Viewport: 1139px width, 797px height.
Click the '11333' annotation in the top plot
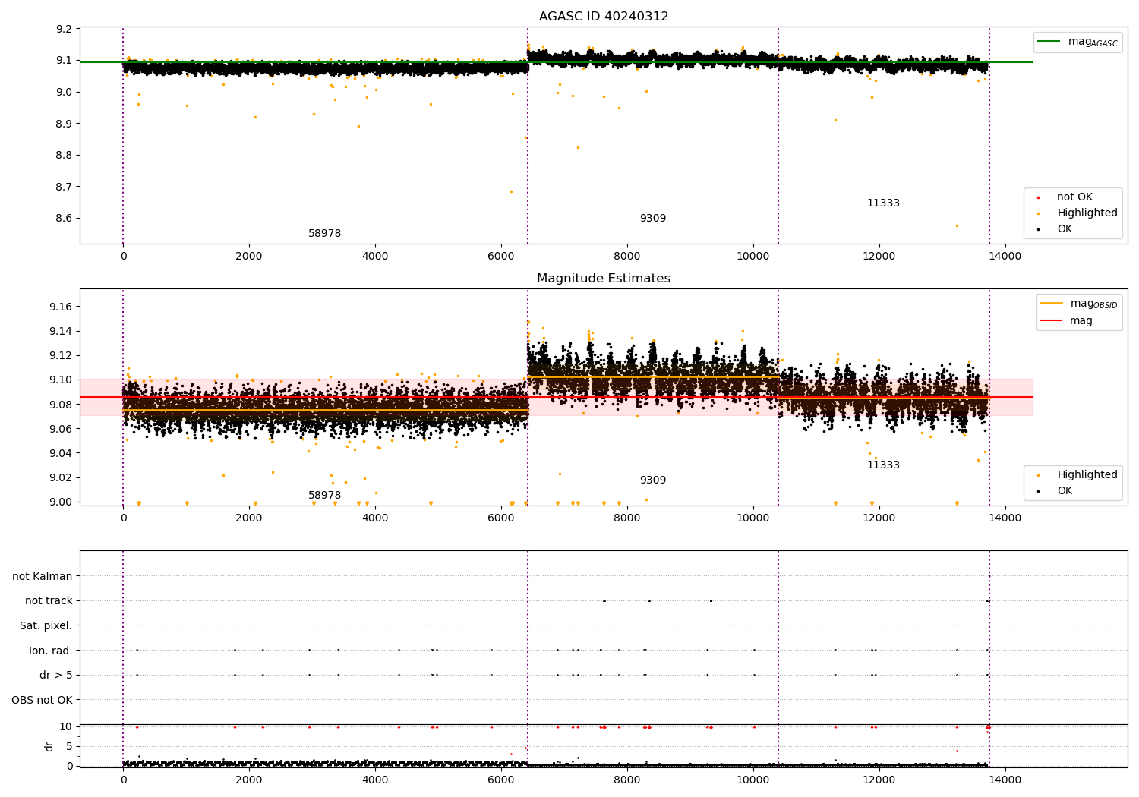883,203
